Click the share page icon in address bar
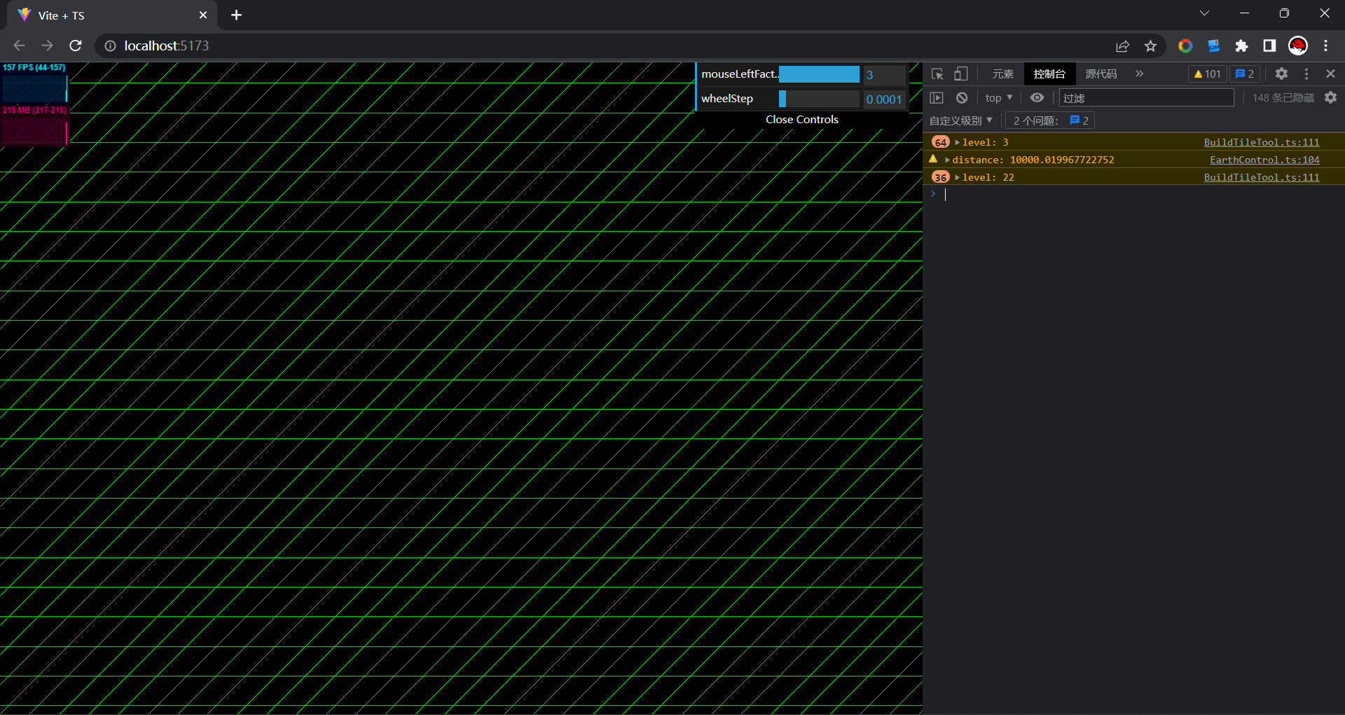Screen dimensions: 1345x715 pos(1122,46)
